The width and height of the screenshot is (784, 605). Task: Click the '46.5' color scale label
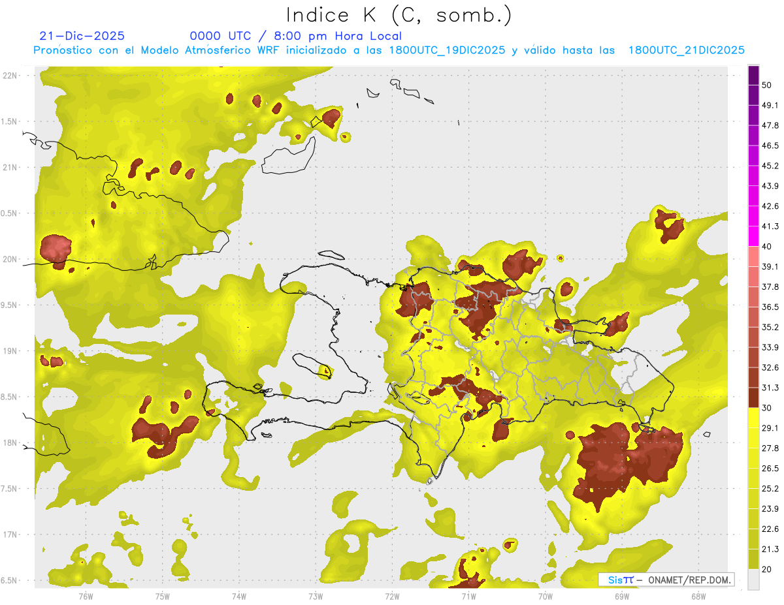coord(770,146)
